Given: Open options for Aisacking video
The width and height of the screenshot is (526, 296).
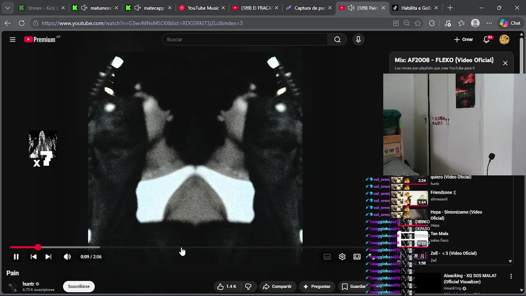Looking at the screenshot, I should [511, 276].
